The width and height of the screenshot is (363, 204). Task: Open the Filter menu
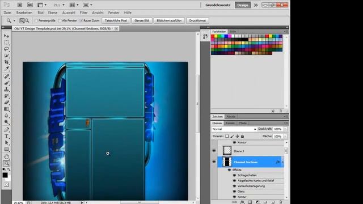(83, 12)
